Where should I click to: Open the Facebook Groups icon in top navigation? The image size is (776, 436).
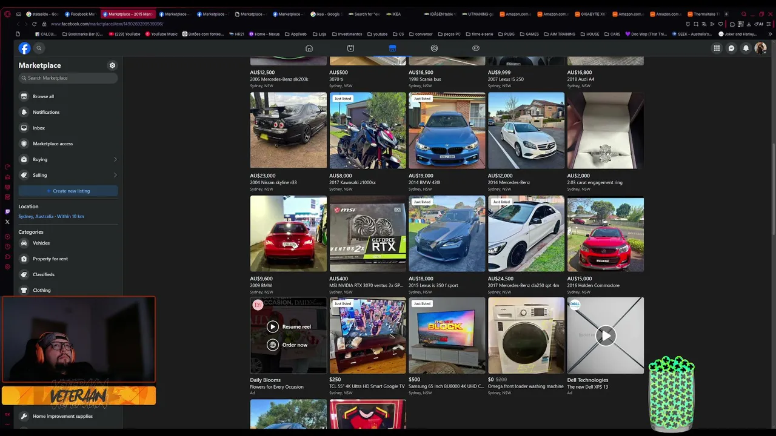[434, 48]
